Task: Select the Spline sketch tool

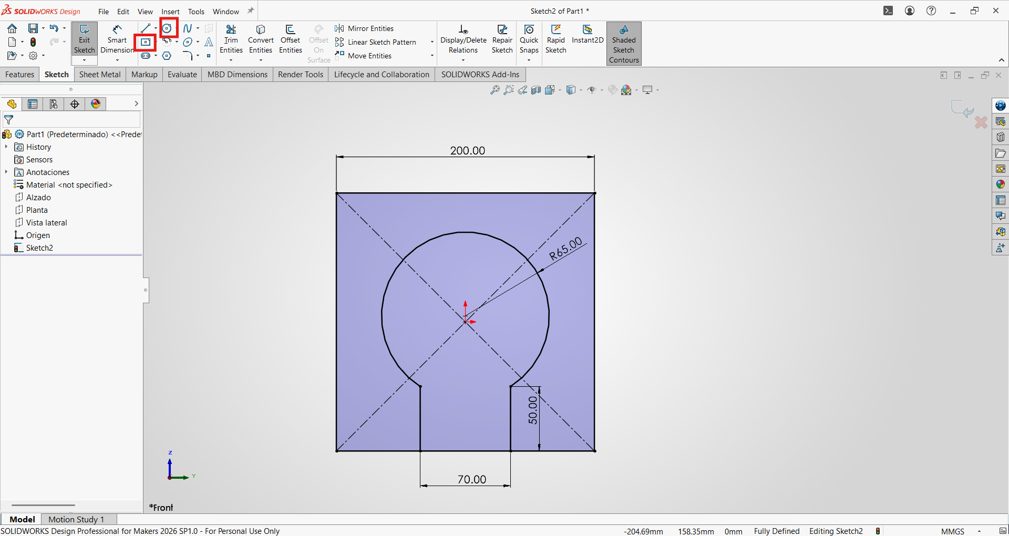Action: (x=188, y=28)
